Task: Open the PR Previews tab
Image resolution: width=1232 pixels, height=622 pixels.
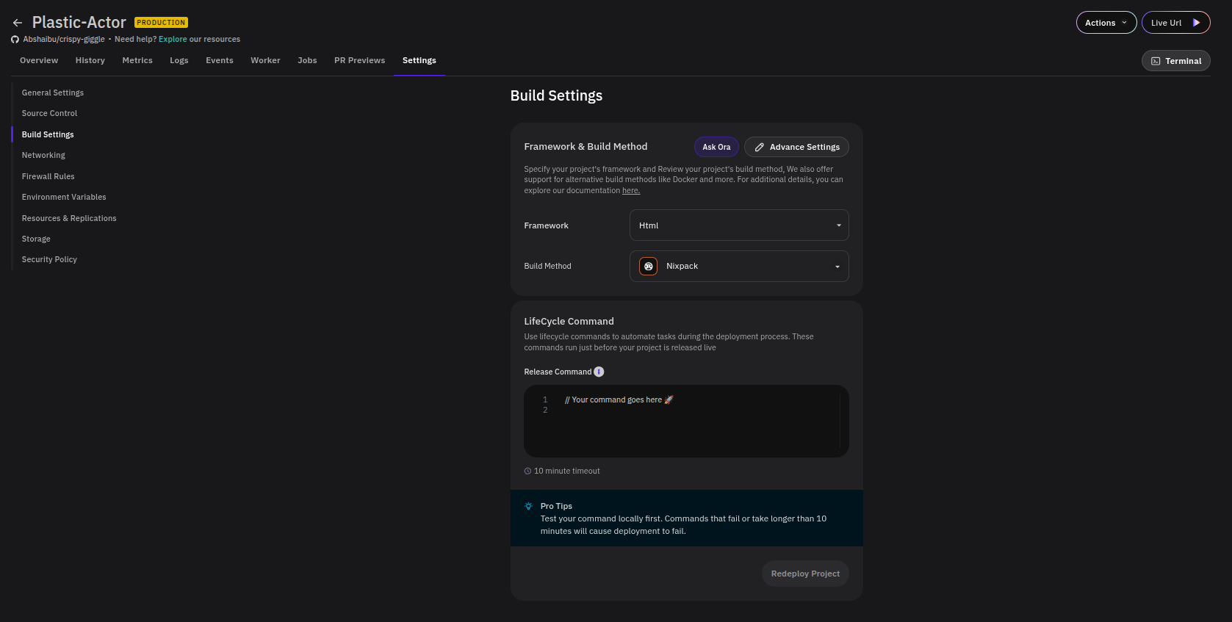Action: pyautogui.click(x=359, y=60)
